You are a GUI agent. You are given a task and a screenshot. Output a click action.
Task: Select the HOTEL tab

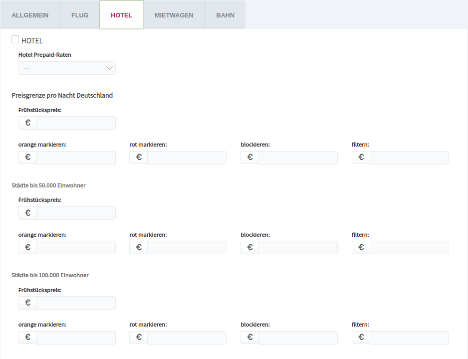121,15
